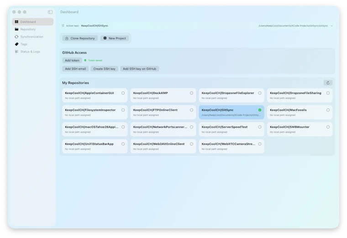The image size is (347, 238).
Task: Click the plus icon in New Project
Action: point(105,38)
